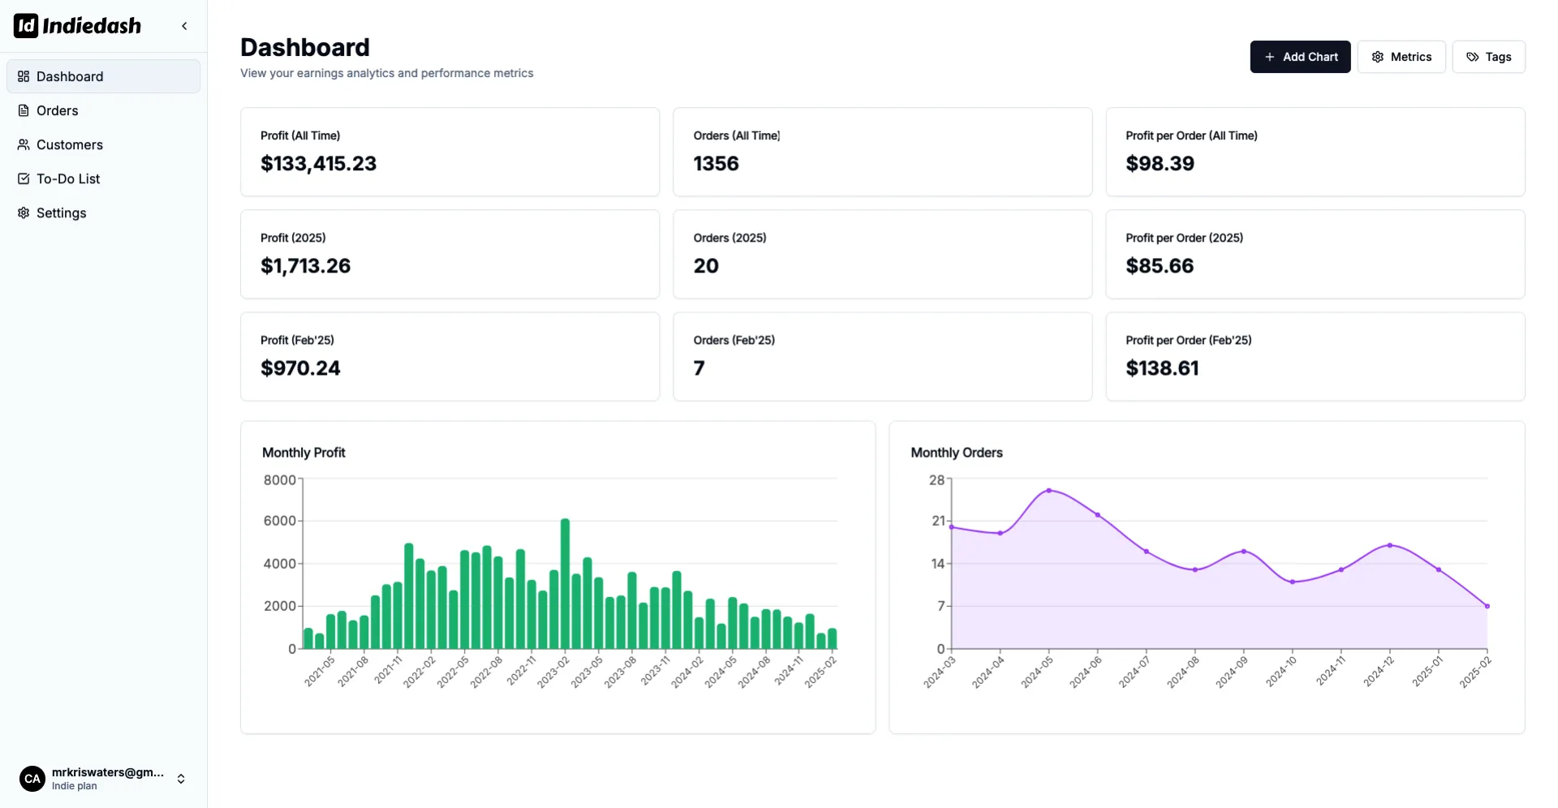1558x808 pixels.
Task: Click the To-Do List checkbox icon
Action: 24,178
